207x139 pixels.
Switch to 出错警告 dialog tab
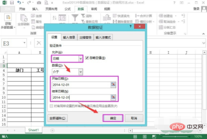[x=86, y=37]
